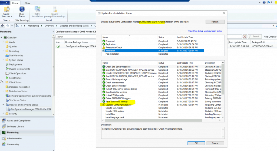Select the Replication row
The height and width of the screenshot is (151, 277).
(153, 44)
